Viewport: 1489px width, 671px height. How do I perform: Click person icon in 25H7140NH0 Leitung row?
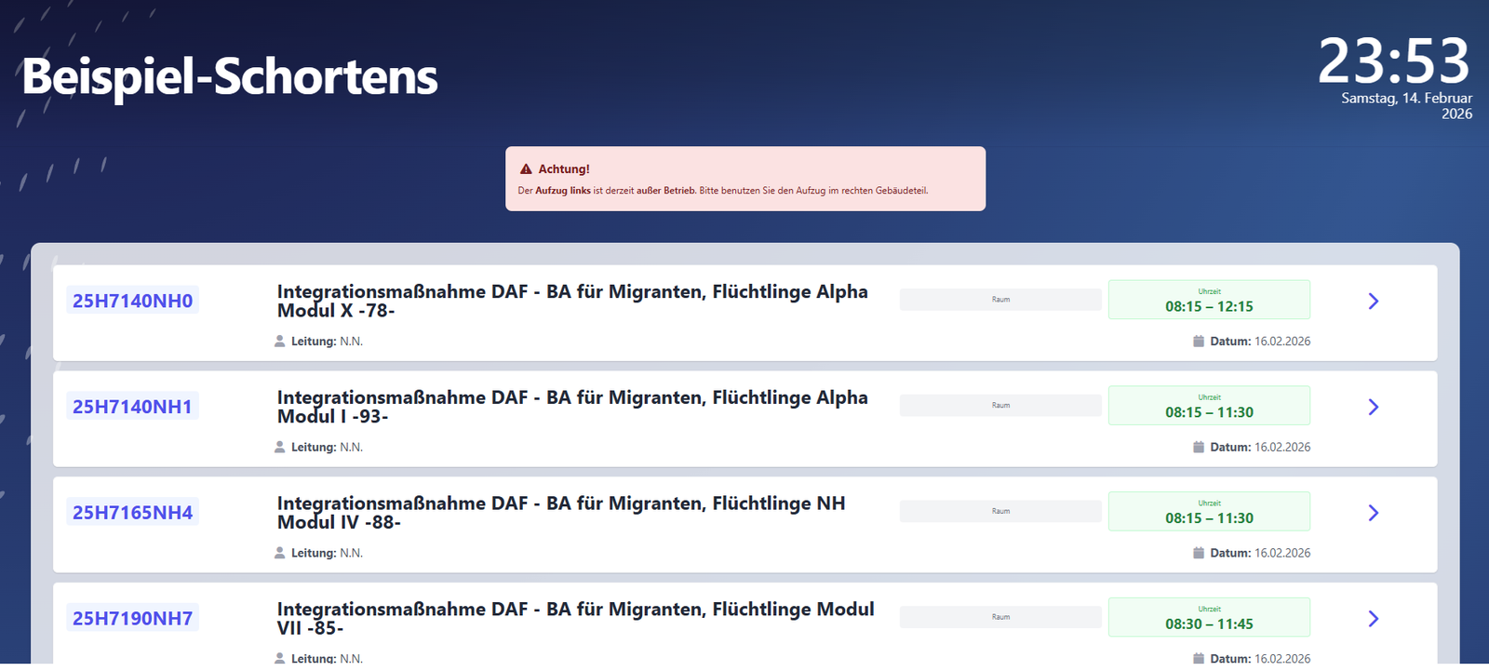[x=280, y=342]
